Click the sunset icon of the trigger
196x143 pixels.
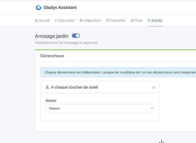pos(47,87)
